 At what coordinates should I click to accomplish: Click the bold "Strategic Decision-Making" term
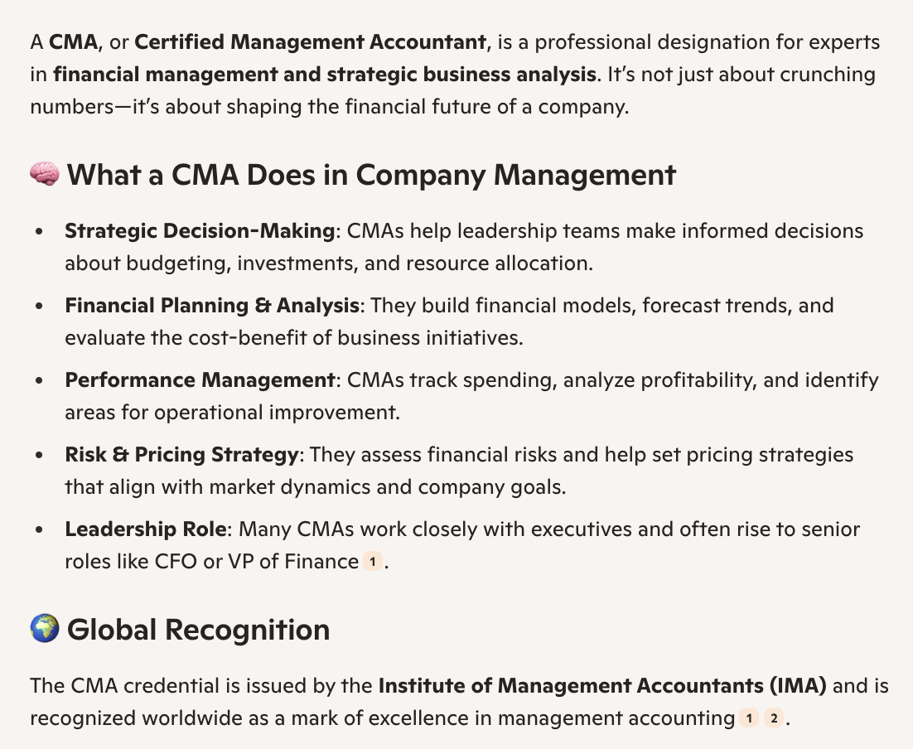pos(199,230)
